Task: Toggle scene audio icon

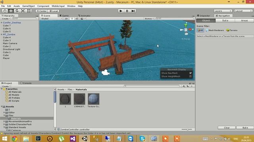Action: (x=77, y=19)
